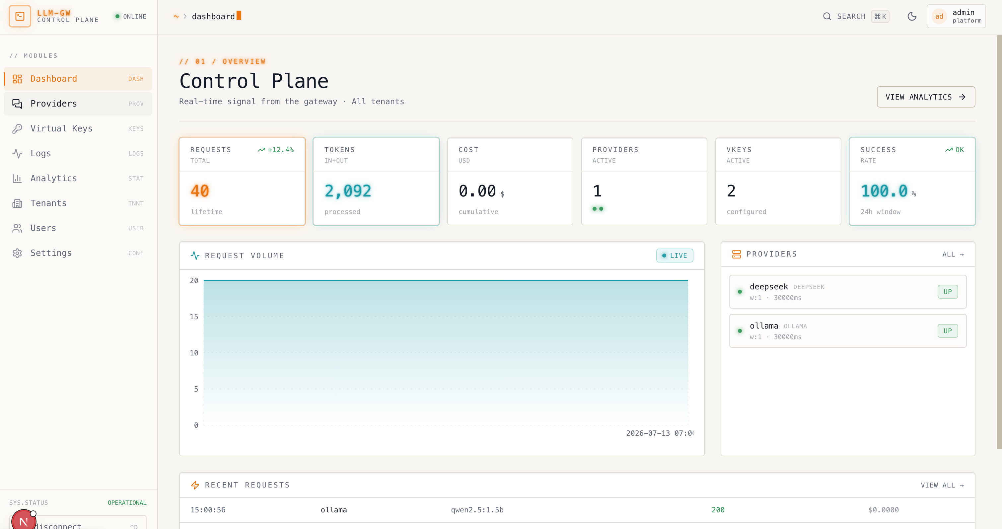This screenshot has height=529, width=1002.
Task: Open the Tokens IN+OUT card
Action: coord(376,181)
